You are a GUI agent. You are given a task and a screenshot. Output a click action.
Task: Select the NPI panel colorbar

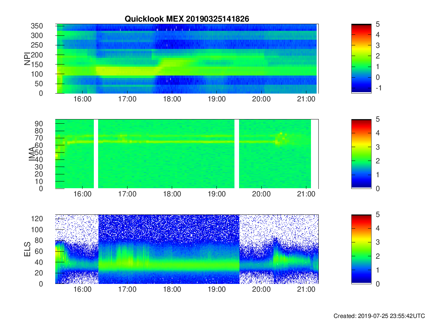click(x=361, y=58)
